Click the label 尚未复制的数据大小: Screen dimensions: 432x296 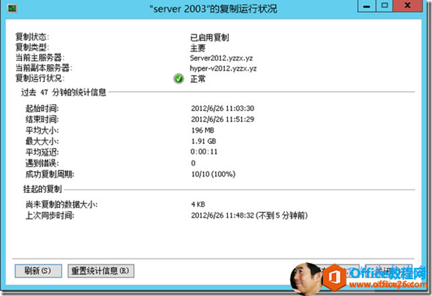(61, 204)
